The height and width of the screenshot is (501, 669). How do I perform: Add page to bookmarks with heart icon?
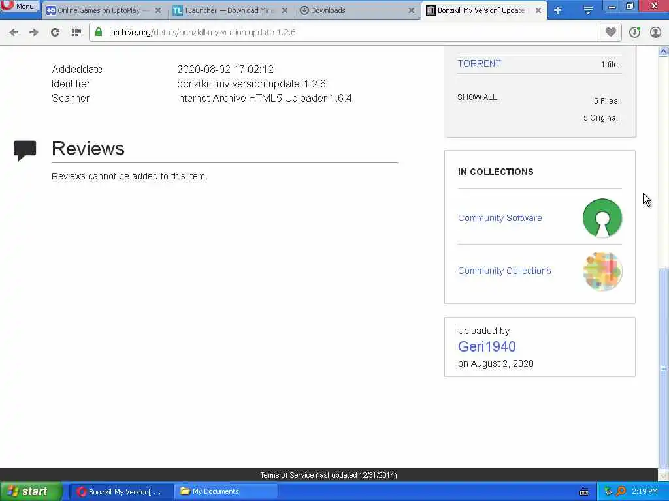tap(611, 32)
